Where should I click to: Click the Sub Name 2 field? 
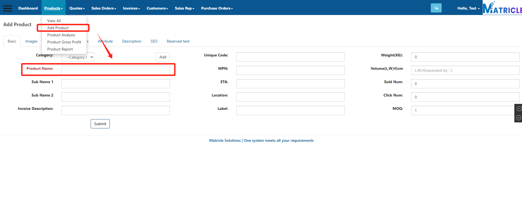[116, 97]
